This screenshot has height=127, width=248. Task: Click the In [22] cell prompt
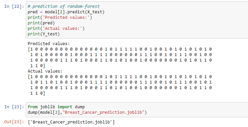(x=14, y=7)
